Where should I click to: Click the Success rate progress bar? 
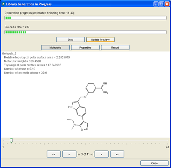[85, 32]
